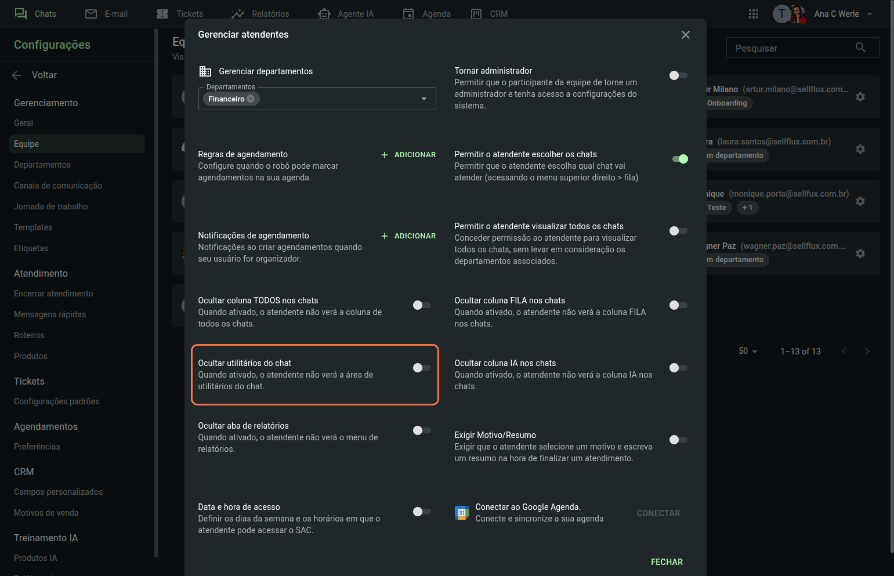Go to the Tickets tab
The height and width of the screenshot is (576, 894).
tap(180, 14)
